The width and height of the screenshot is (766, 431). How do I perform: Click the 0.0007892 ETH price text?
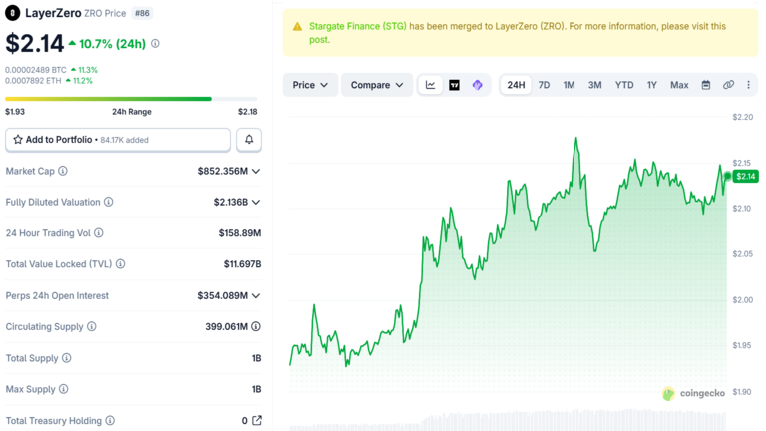click(x=33, y=81)
